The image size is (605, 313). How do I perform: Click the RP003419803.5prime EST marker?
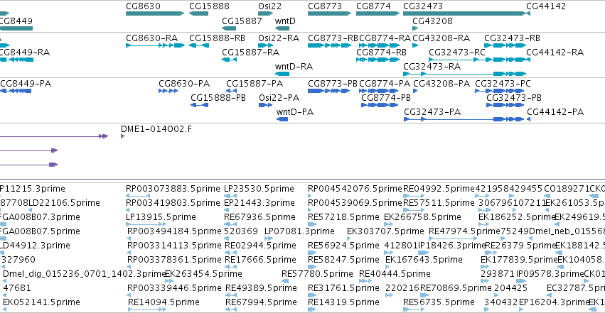point(128,210)
